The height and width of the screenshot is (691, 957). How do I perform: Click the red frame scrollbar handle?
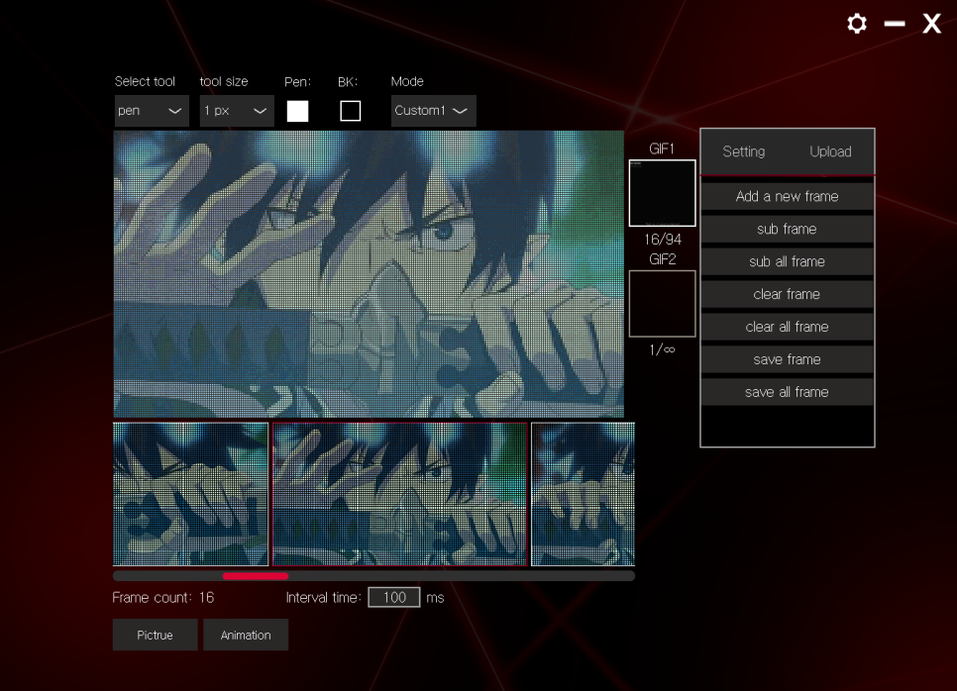[x=256, y=576]
